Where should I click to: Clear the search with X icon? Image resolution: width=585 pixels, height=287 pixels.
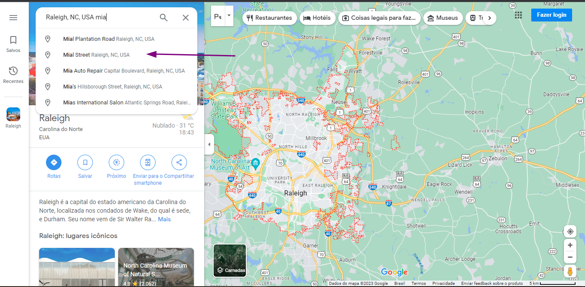(x=186, y=18)
